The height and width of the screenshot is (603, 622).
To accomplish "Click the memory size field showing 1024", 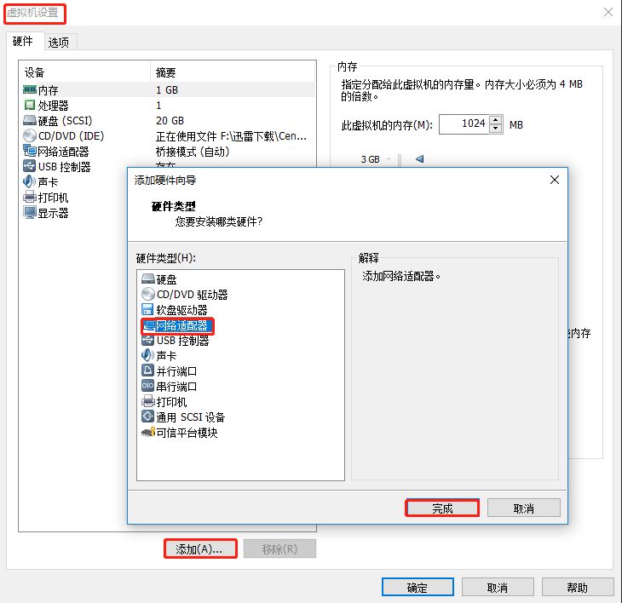I will (x=464, y=124).
